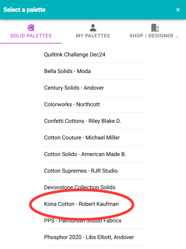This screenshot has width=186, height=249.
Task: Click the palette icon above Solid Palettes
Action: coord(31,28)
